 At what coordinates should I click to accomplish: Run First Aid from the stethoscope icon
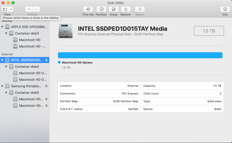[88, 9]
